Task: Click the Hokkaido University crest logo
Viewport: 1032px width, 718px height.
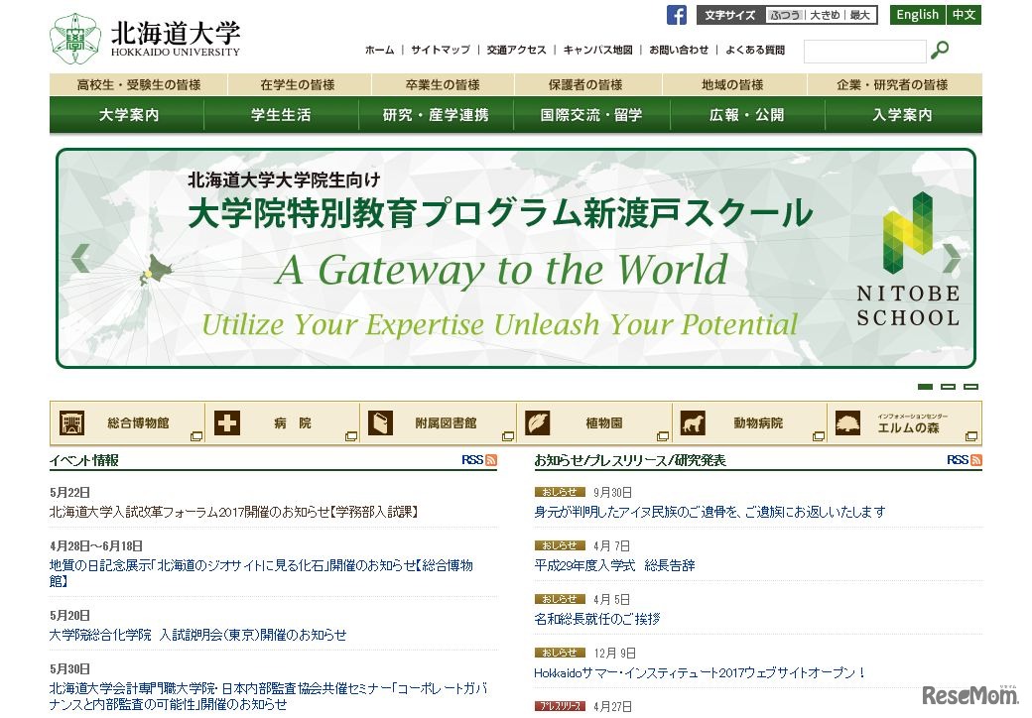Action: tap(75, 39)
